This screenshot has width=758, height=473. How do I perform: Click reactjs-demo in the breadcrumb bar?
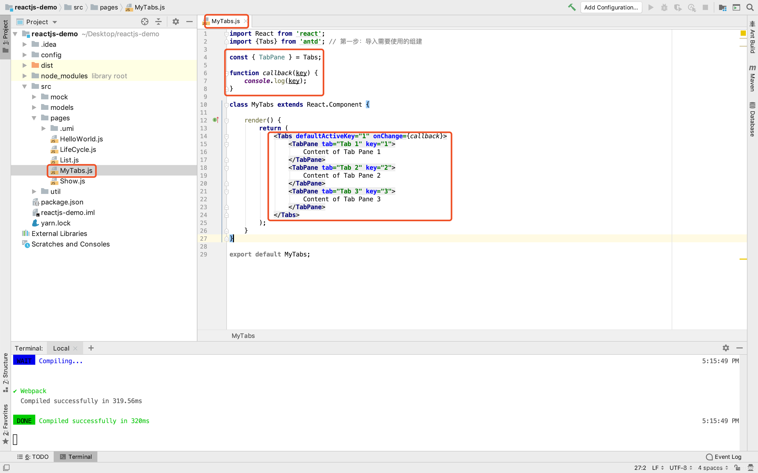(31, 7)
